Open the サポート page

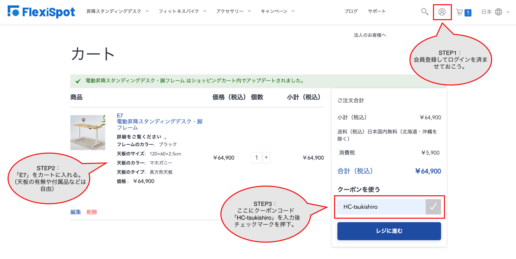[377, 11]
